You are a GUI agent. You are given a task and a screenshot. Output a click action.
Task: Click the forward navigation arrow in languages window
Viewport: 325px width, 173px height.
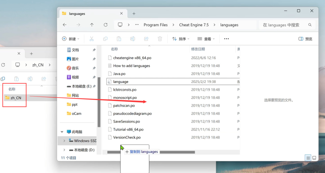78,25
